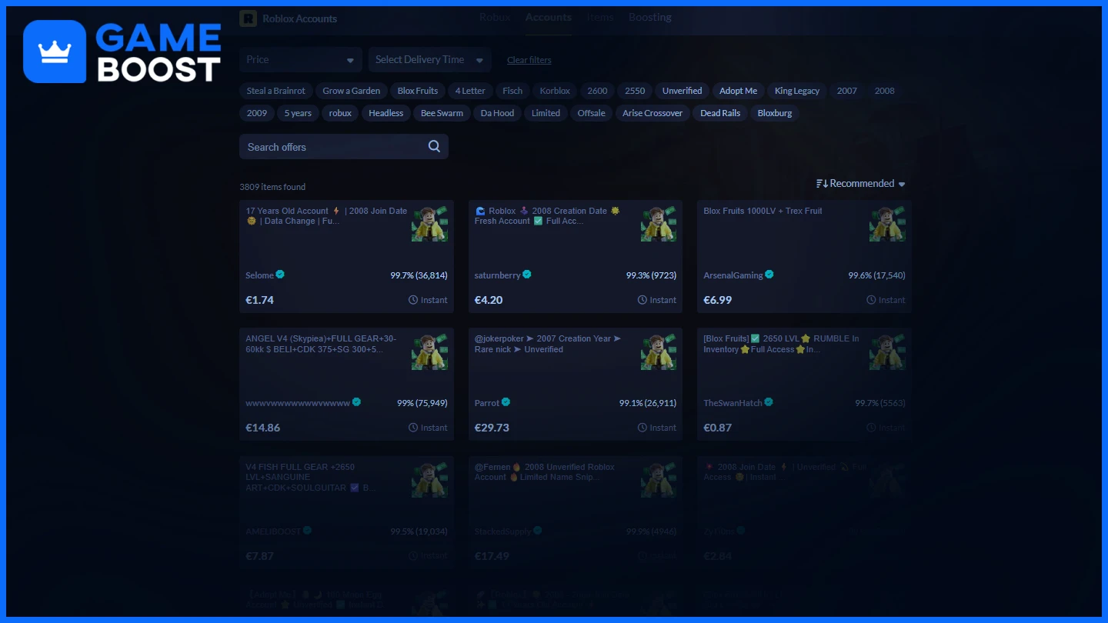Screen dimensions: 1108x623
Task: Switch to the Robux tab
Action: point(495,17)
